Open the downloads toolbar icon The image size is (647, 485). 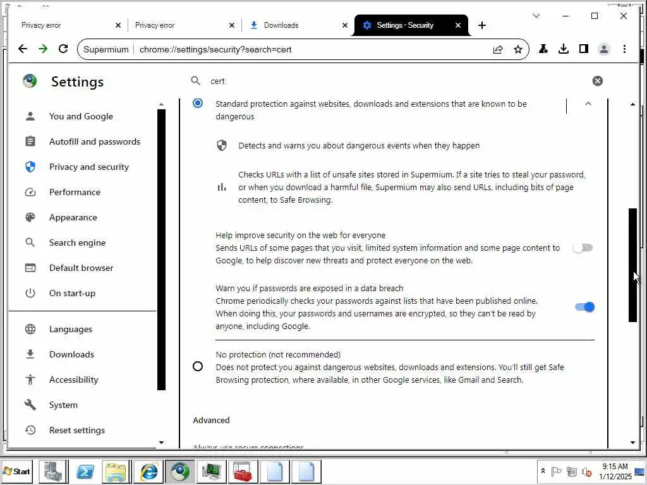[x=563, y=49]
